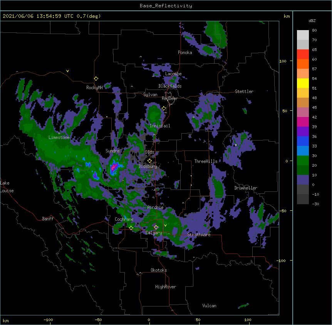Screen dimensions: 332x325
Task: Click the HighRiver label
Action: click(x=166, y=287)
